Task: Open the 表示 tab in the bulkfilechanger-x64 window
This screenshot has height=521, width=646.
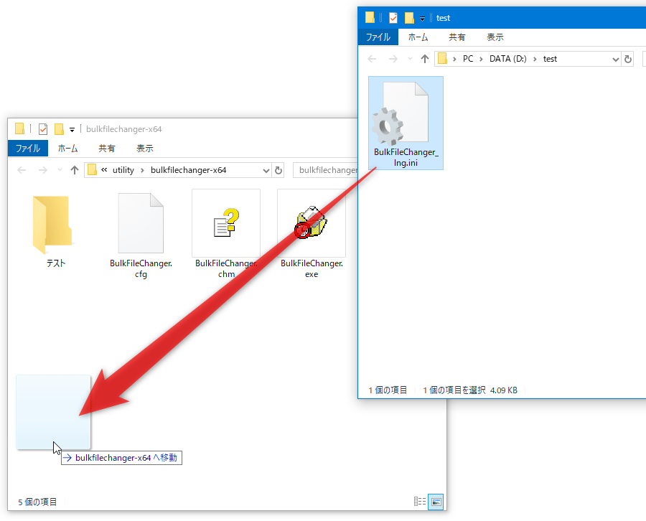Action: (x=144, y=149)
